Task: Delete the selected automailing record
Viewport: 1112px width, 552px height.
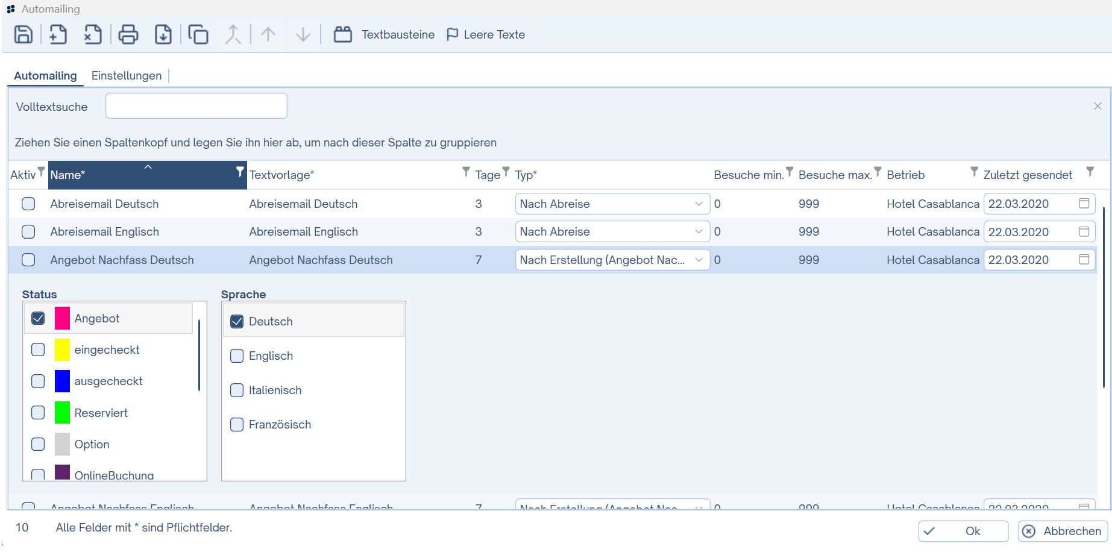Action: 92,34
